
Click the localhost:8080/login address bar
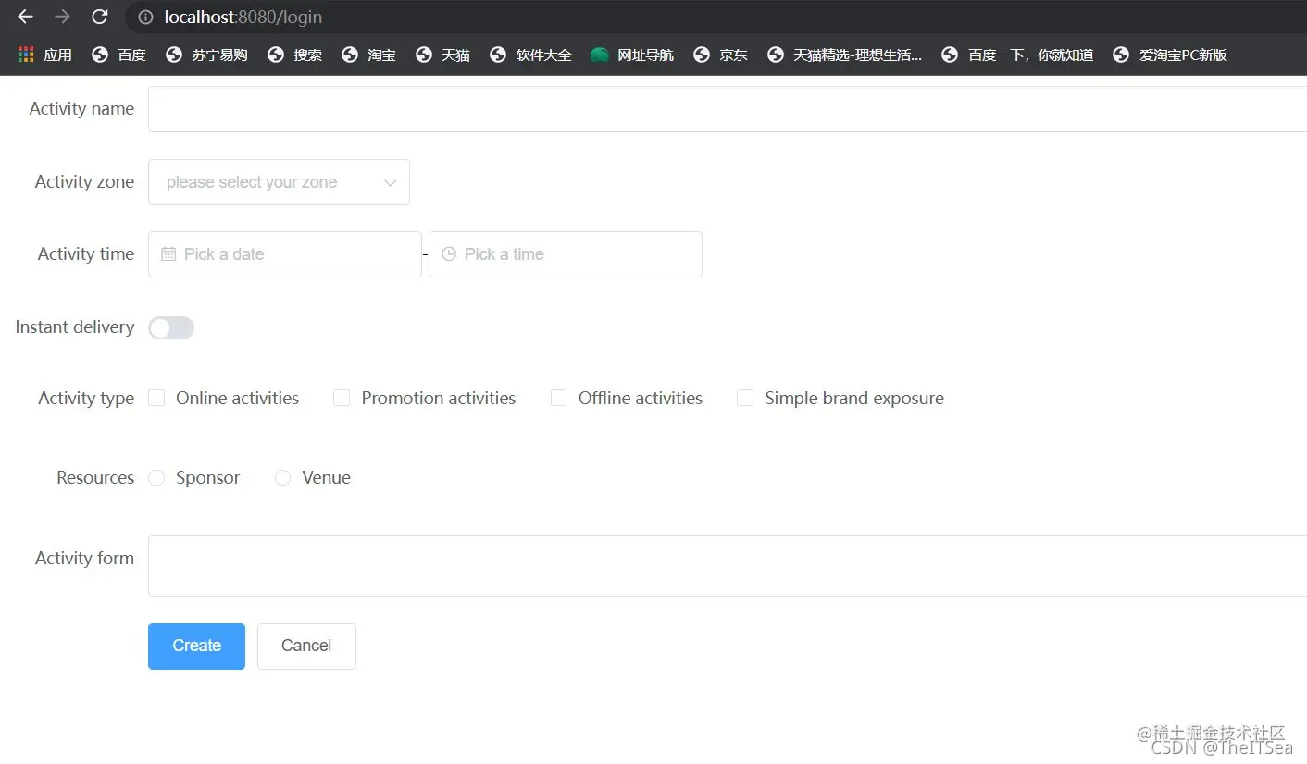coord(717,17)
